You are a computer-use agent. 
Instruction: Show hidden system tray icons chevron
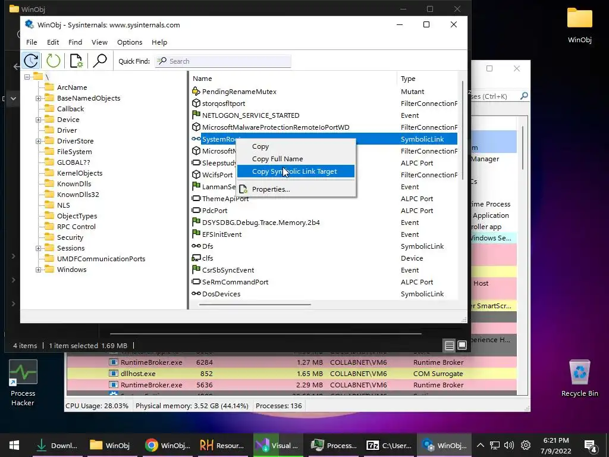481,445
